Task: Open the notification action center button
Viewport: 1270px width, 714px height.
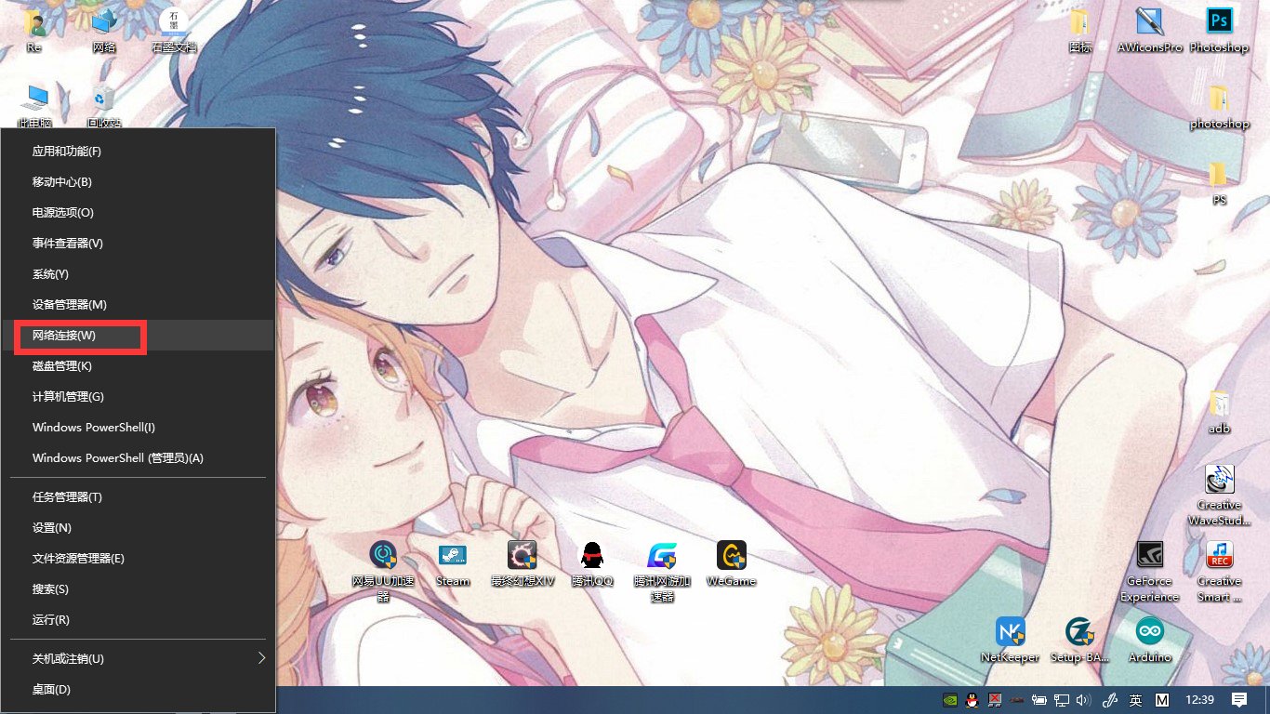Action: 1238,700
